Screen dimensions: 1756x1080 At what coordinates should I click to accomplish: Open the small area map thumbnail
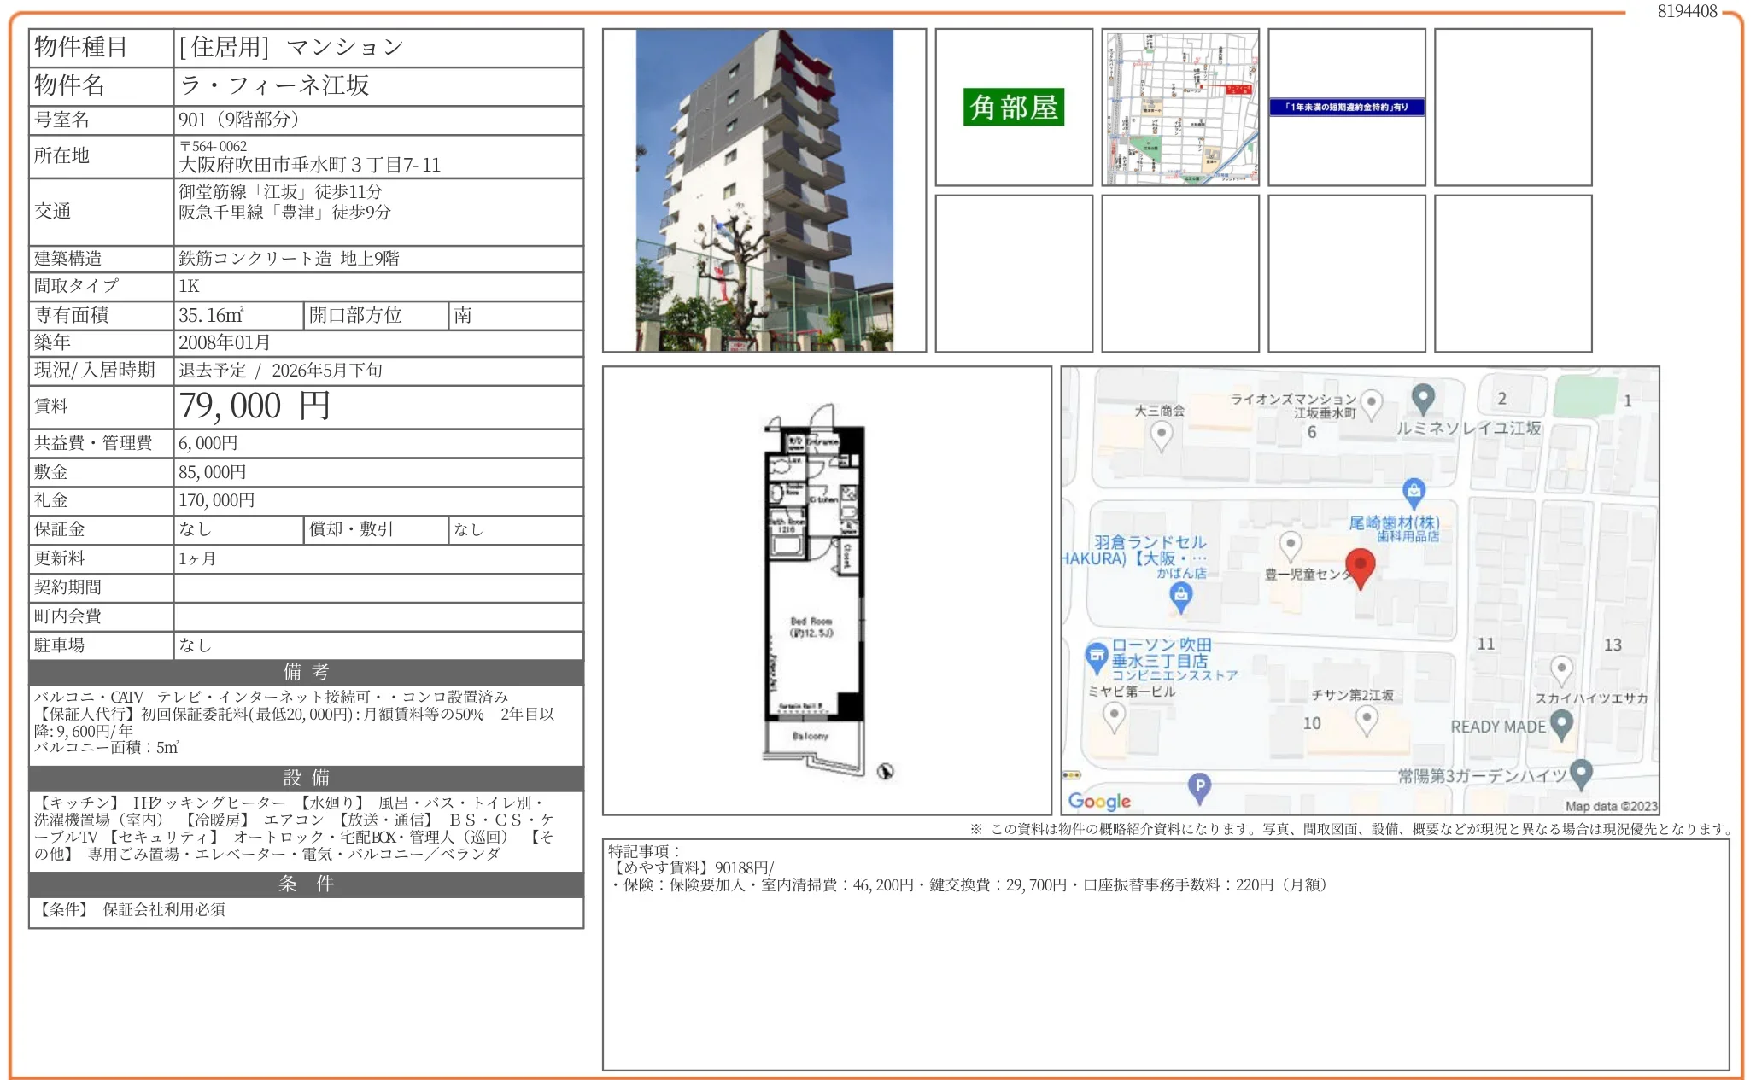click(x=1180, y=107)
